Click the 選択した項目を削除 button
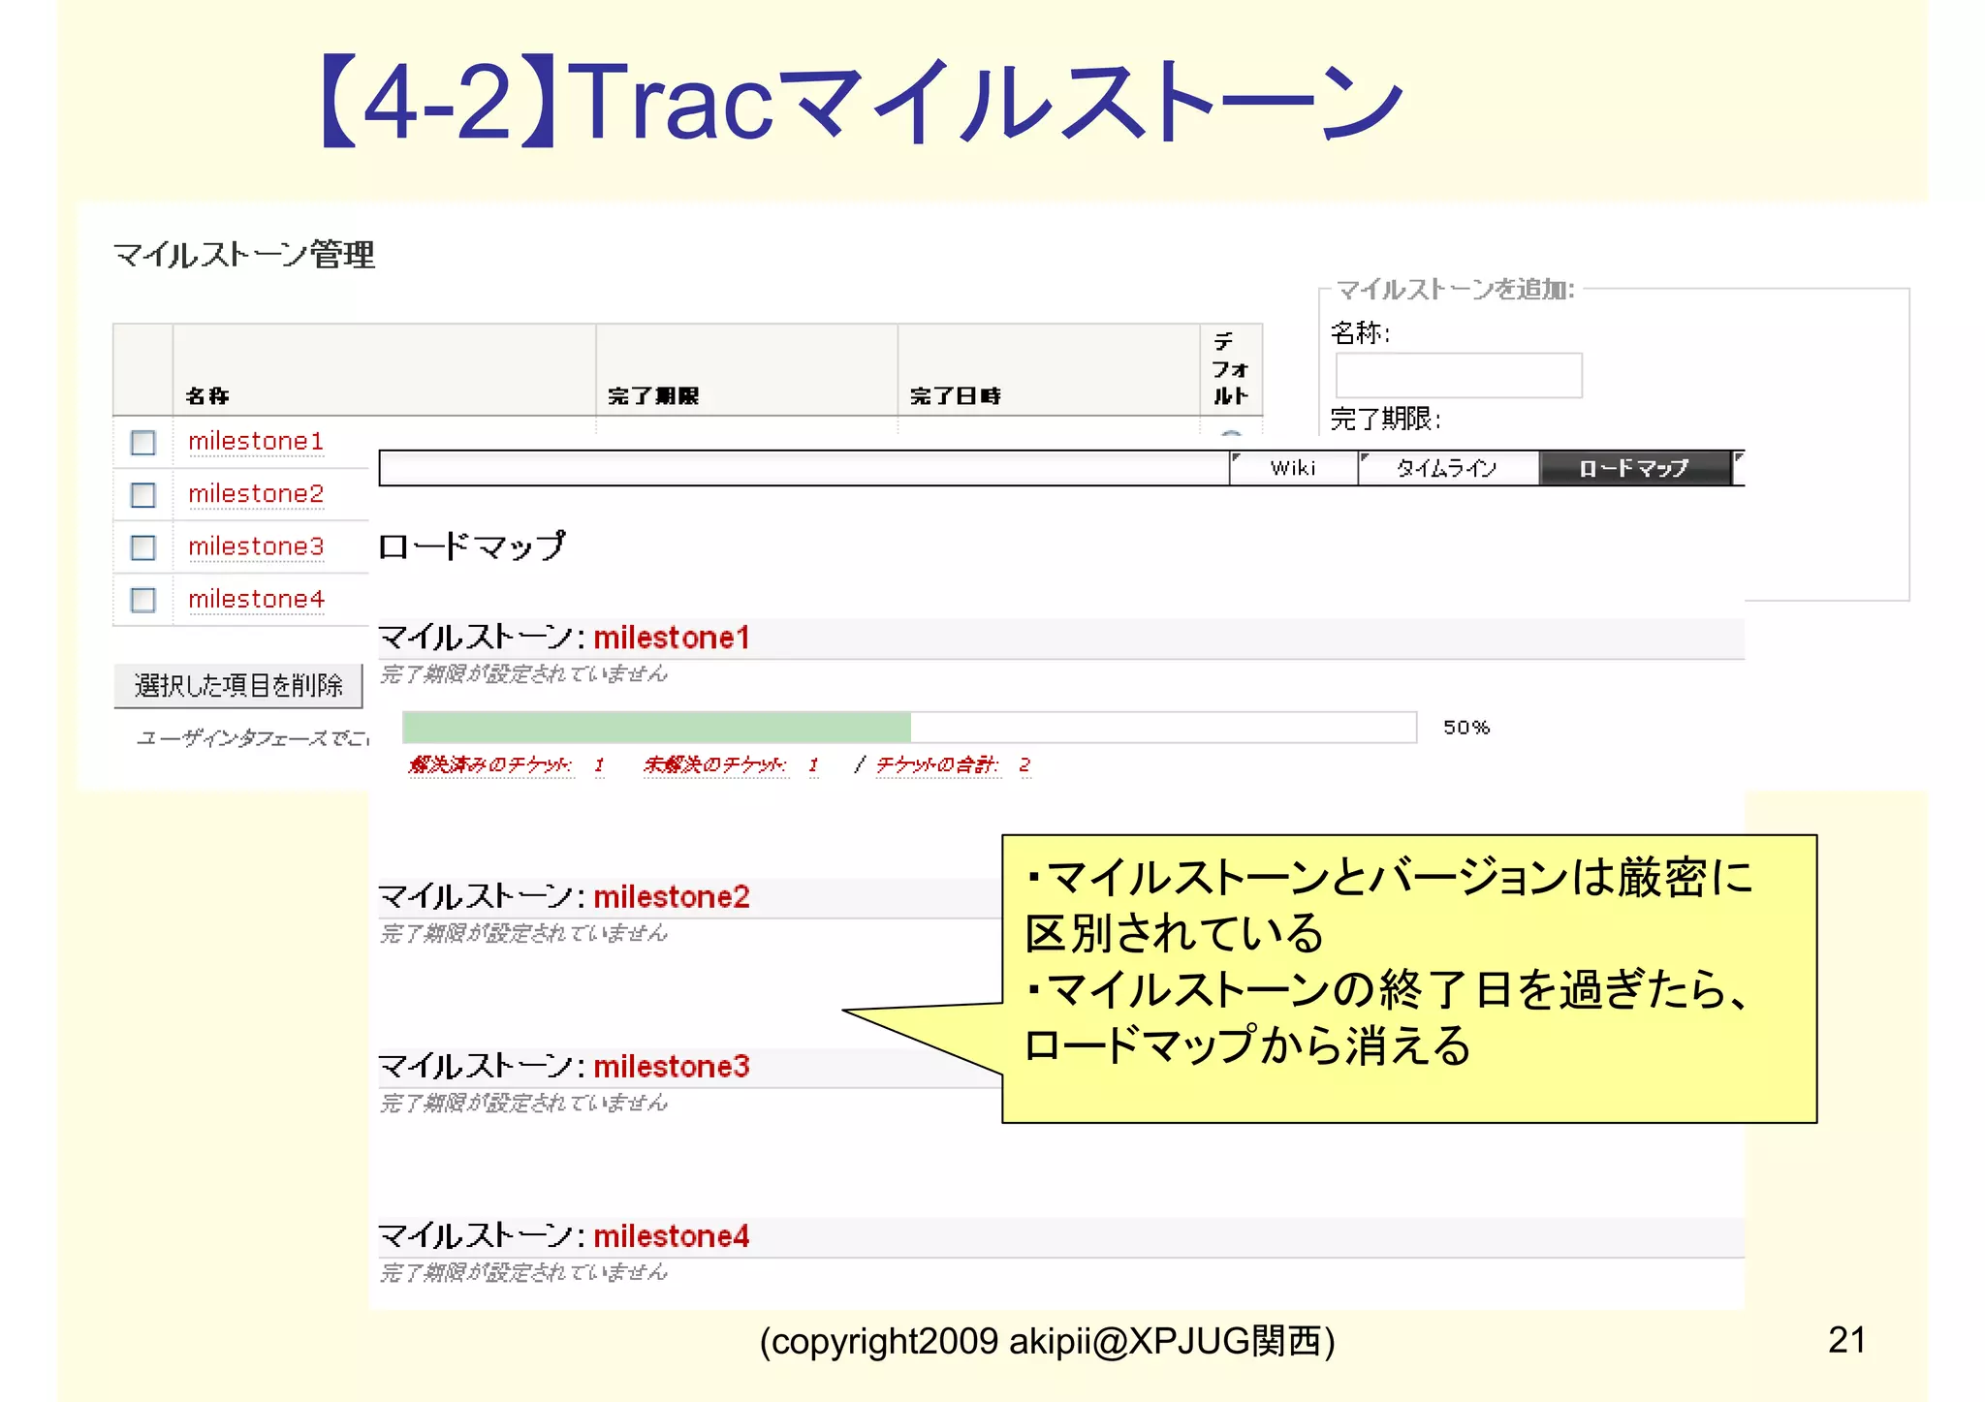The image size is (1985, 1402). (238, 686)
